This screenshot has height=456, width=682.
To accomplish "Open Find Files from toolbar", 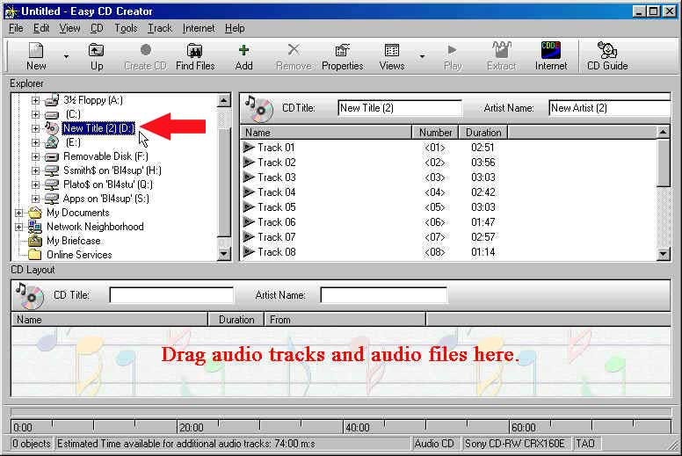I will click(x=195, y=56).
